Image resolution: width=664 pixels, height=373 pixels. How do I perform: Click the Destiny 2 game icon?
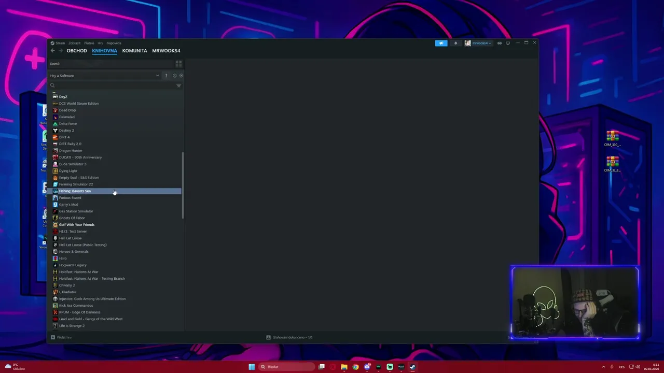pos(55,131)
